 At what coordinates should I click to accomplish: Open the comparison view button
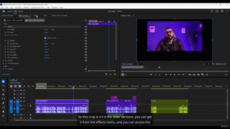203,75
